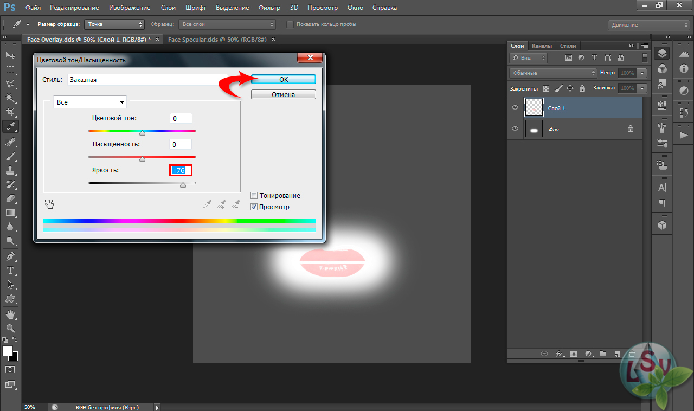
Task: Toggle lock image pixels brush icon
Action: 558,88
